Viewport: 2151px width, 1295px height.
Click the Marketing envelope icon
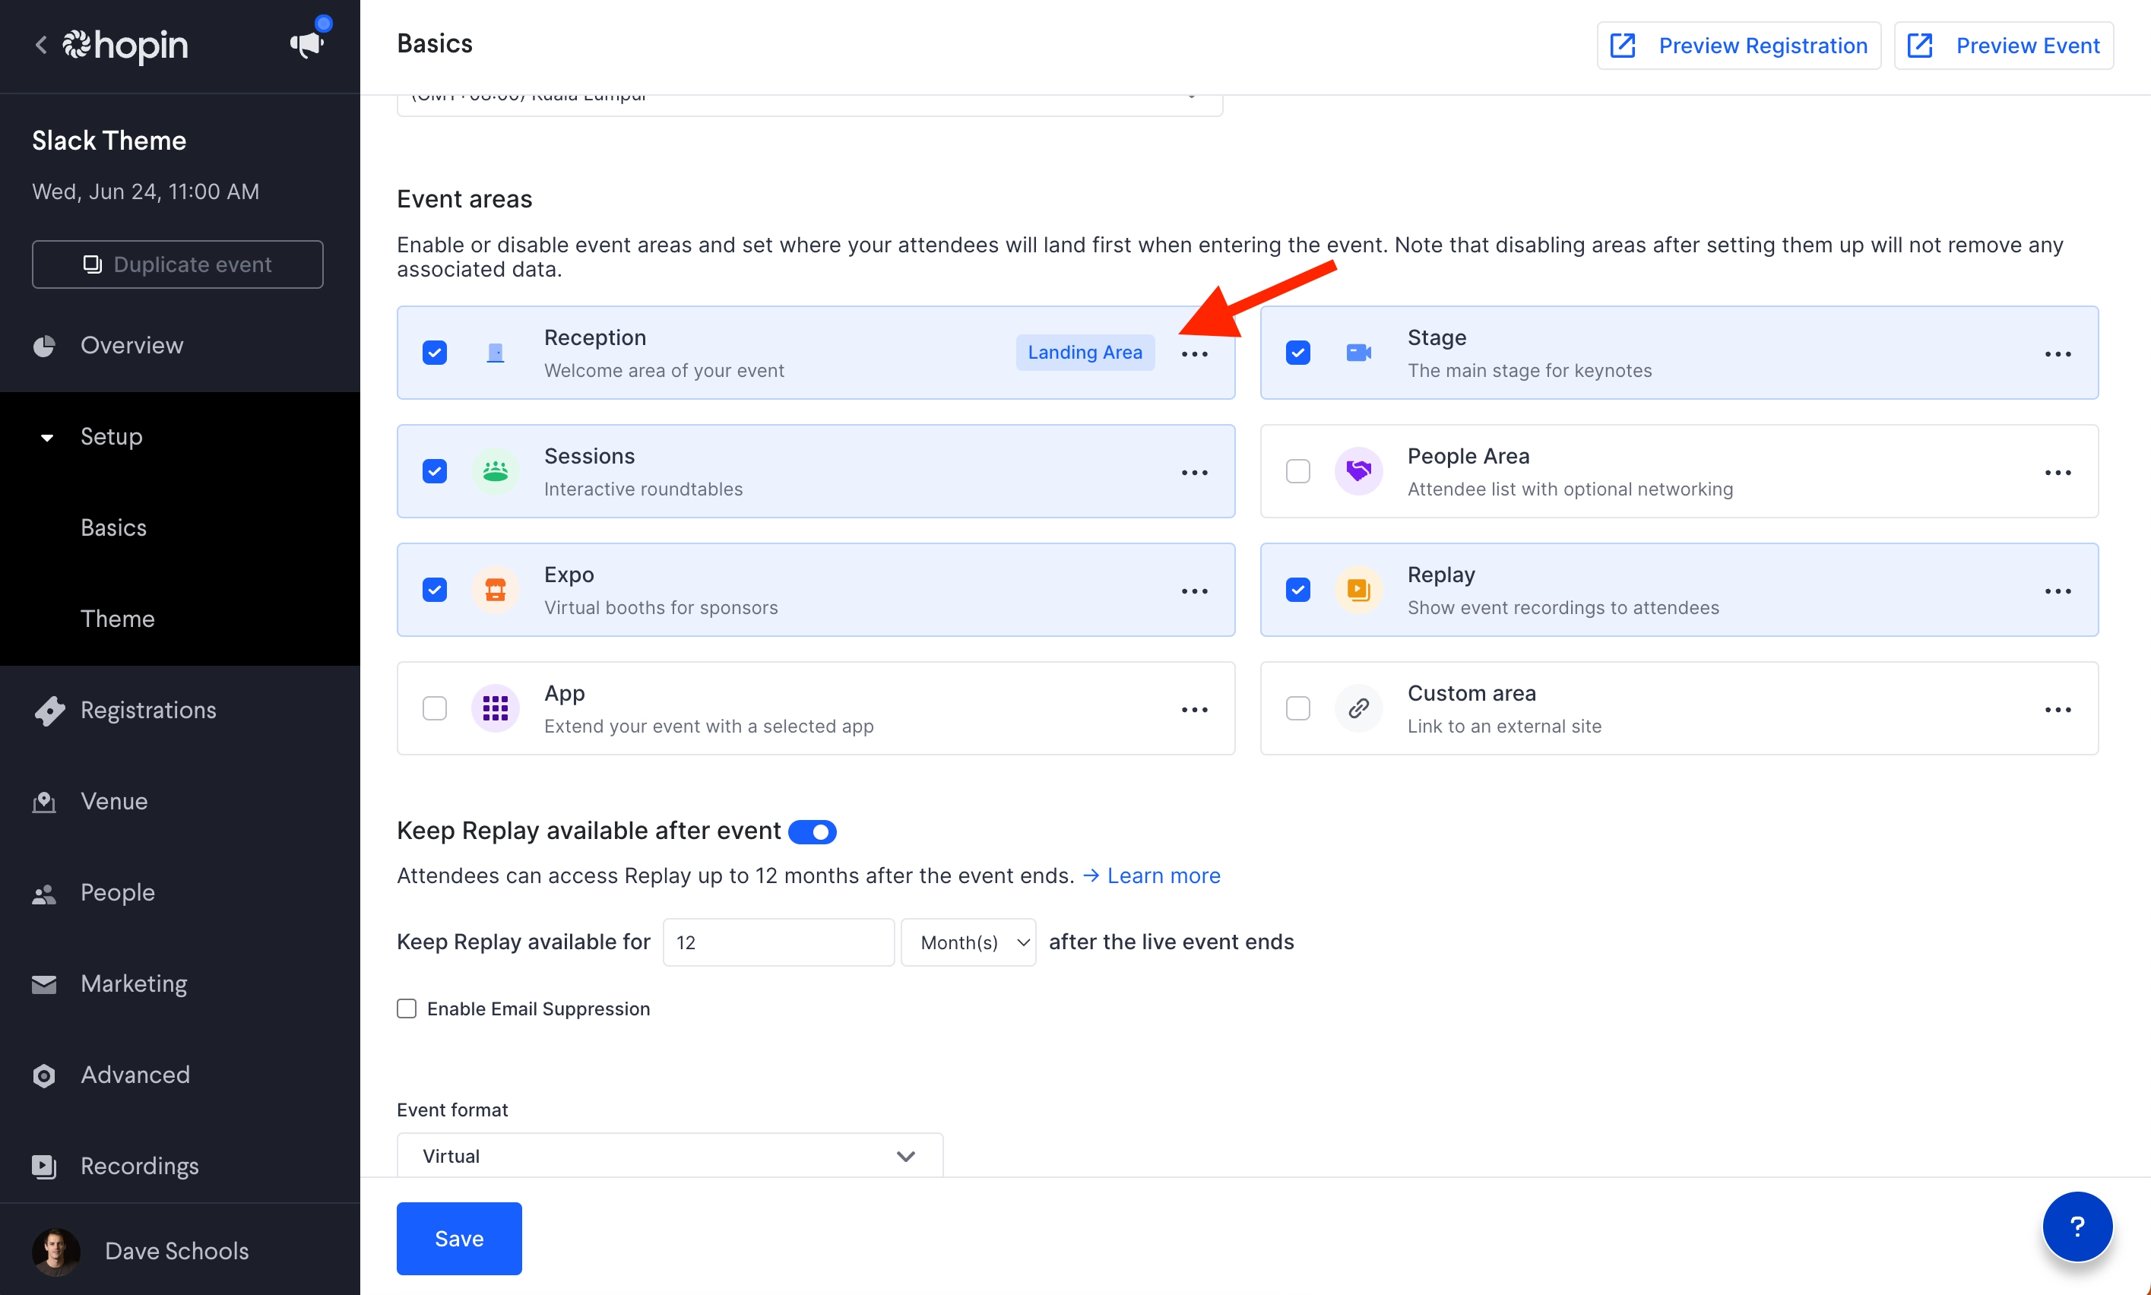pyautogui.click(x=43, y=983)
